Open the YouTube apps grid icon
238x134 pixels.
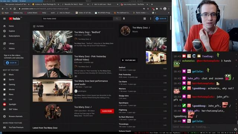point(145,19)
